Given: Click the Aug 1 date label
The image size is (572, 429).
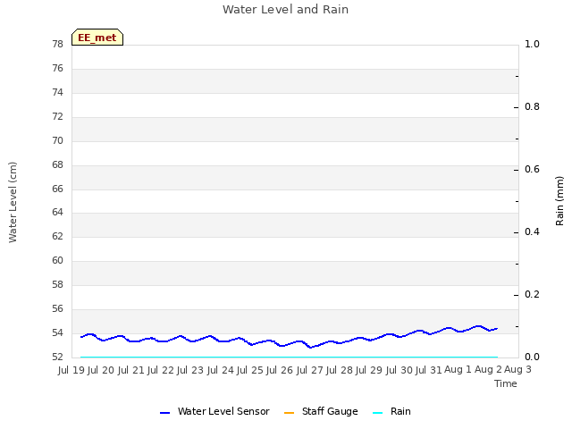Looking at the screenshot, I should [x=458, y=370].
